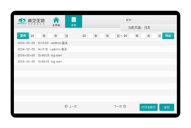Viewport: 191px width, 128px height.
Task: Print current page with 打印当前页
Action: pos(148,107)
